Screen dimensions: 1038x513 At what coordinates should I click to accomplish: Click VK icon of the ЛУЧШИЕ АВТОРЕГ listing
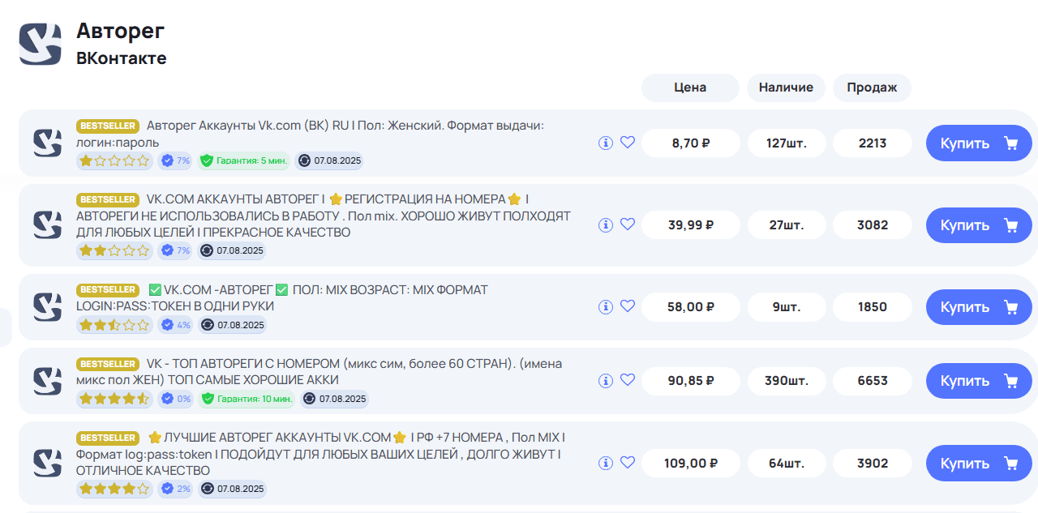click(47, 463)
